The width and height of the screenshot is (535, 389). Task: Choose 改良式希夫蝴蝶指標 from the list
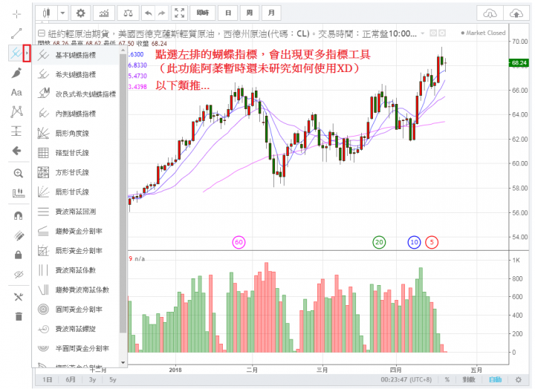click(x=76, y=94)
